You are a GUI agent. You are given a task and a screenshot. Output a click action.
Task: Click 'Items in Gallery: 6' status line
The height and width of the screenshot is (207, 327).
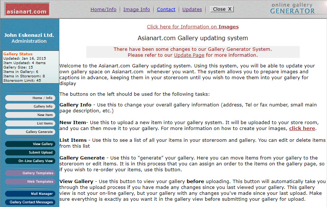(21, 72)
